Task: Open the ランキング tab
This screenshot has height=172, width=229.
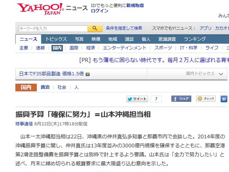Action: (x=195, y=39)
